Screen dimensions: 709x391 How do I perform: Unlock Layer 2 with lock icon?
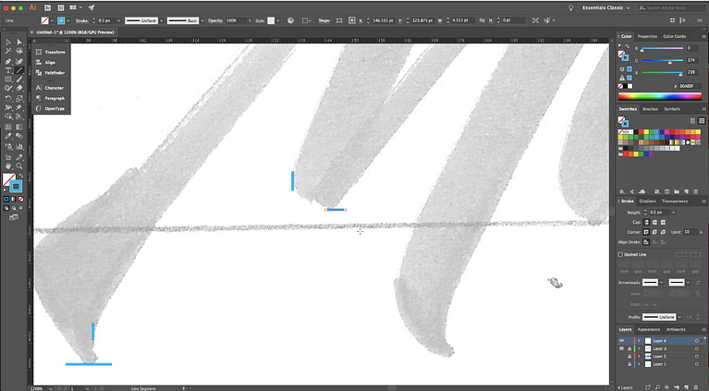(630, 356)
